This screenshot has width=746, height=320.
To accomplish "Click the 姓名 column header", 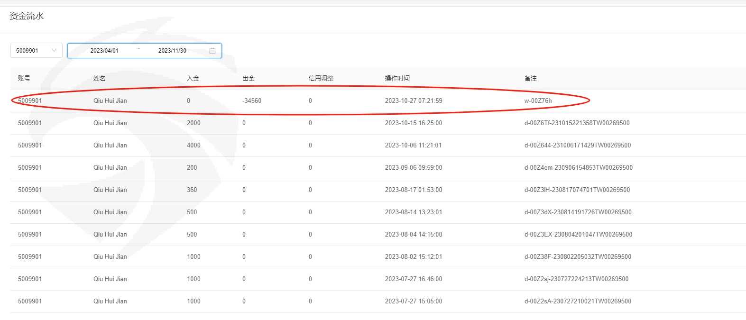I will [x=100, y=78].
